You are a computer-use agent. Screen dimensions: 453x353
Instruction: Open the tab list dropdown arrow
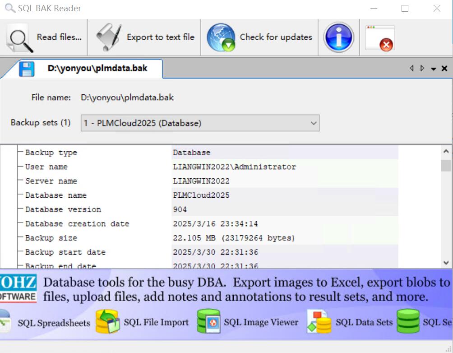pos(434,68)
